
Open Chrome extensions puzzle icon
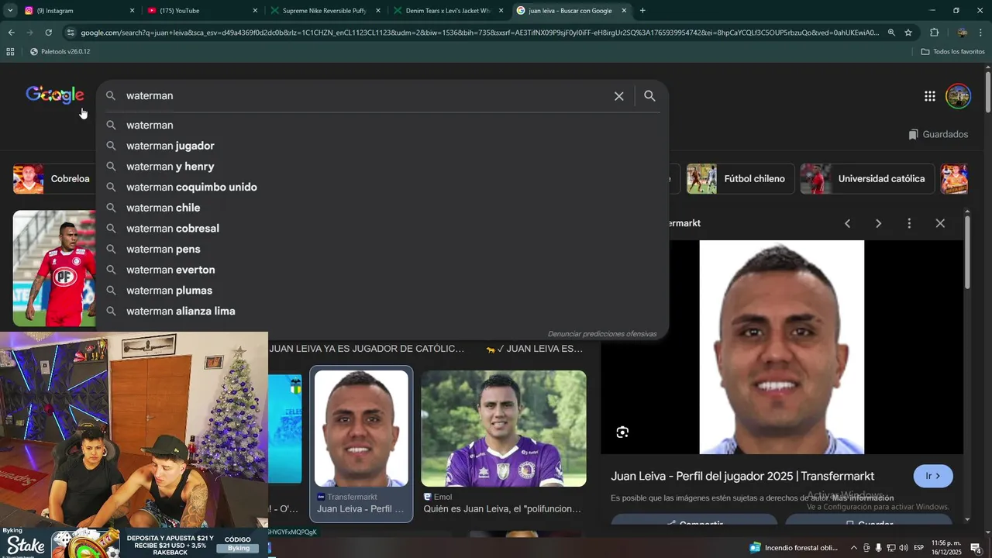pos(934,33)
